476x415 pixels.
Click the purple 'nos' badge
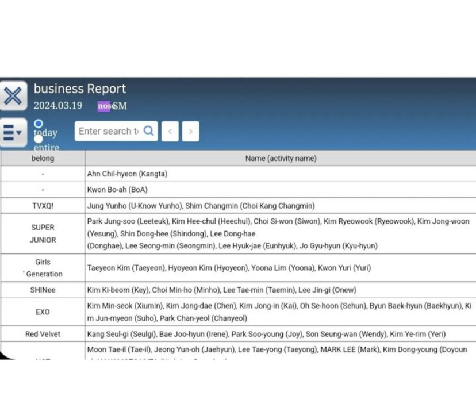coord(103,106)
